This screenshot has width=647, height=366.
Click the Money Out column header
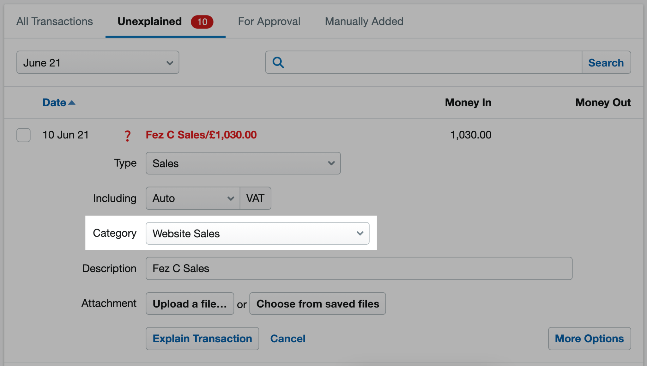point(603,102)
